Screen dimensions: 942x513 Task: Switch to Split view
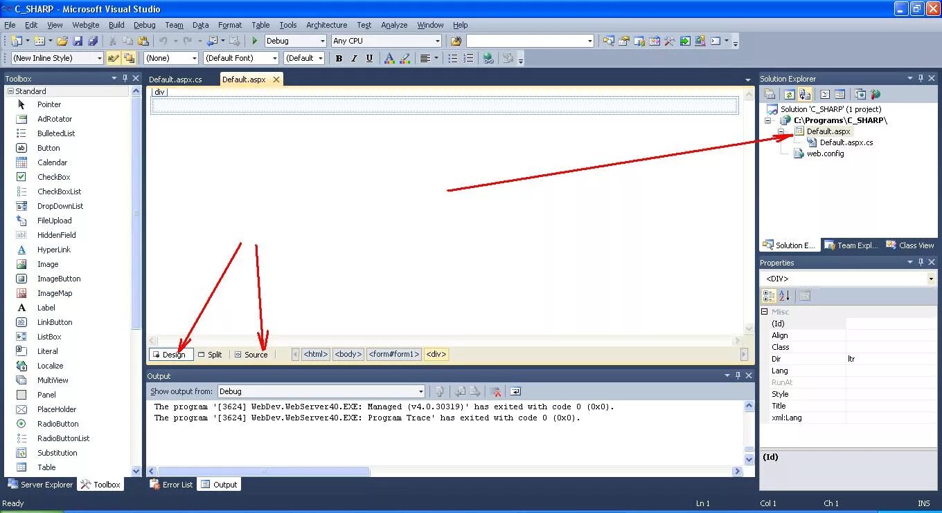pyautogui.click(x=211, y=354)
